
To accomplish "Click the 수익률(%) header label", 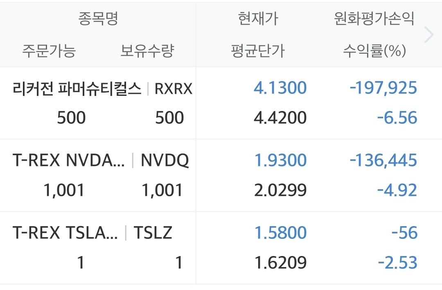I will [374, 51].
